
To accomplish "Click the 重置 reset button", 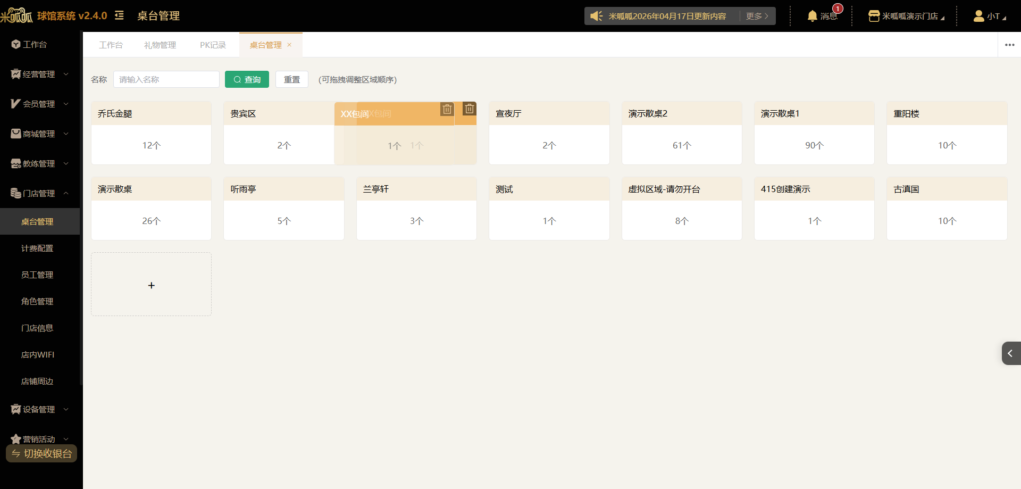I will pyautogui.click(x=292, y=79).
